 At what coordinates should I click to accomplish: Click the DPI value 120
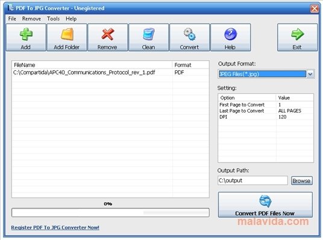point(282,117)
